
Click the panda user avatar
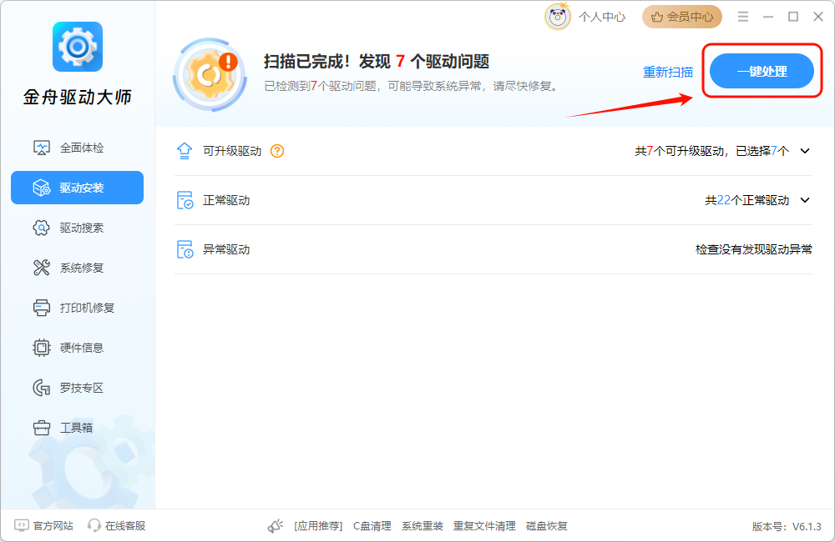[558, 17]
